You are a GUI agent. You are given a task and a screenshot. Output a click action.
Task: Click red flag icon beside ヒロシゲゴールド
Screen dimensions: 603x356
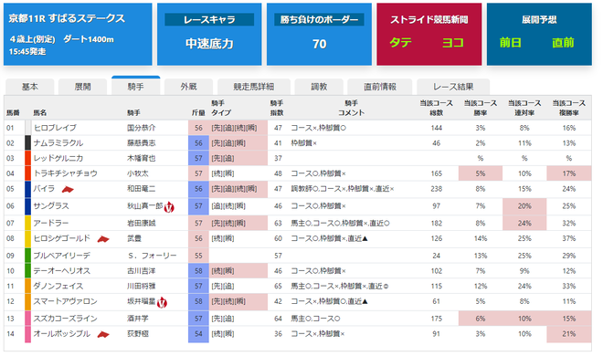pyautogui.click(x=103, y=239)
